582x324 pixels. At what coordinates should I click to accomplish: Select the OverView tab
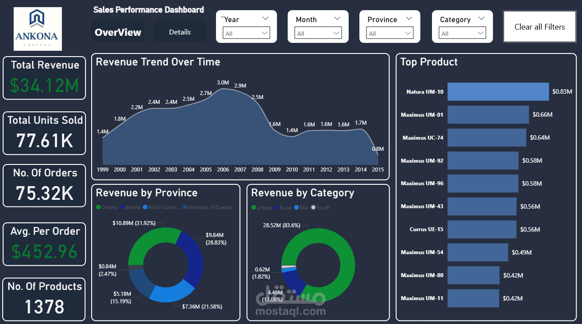tap(118, 31)
